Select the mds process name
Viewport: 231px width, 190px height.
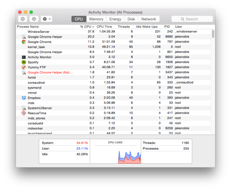pos(31,103)
